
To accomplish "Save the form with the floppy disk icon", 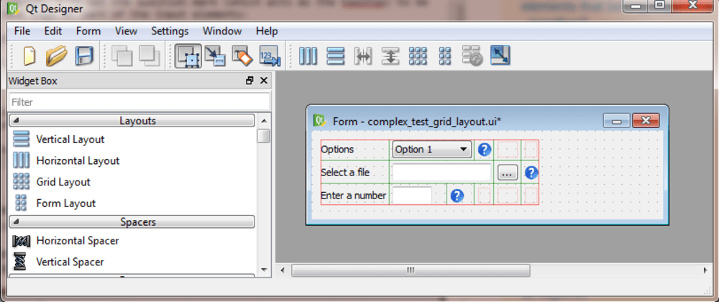I will click(x=84, y=56).
